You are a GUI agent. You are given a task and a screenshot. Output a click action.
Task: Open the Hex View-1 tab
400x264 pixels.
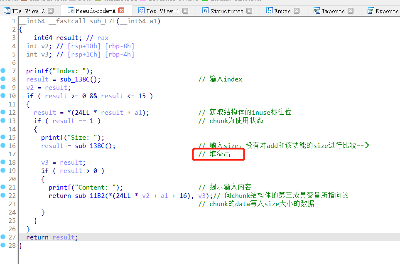(x=162, y=11)
